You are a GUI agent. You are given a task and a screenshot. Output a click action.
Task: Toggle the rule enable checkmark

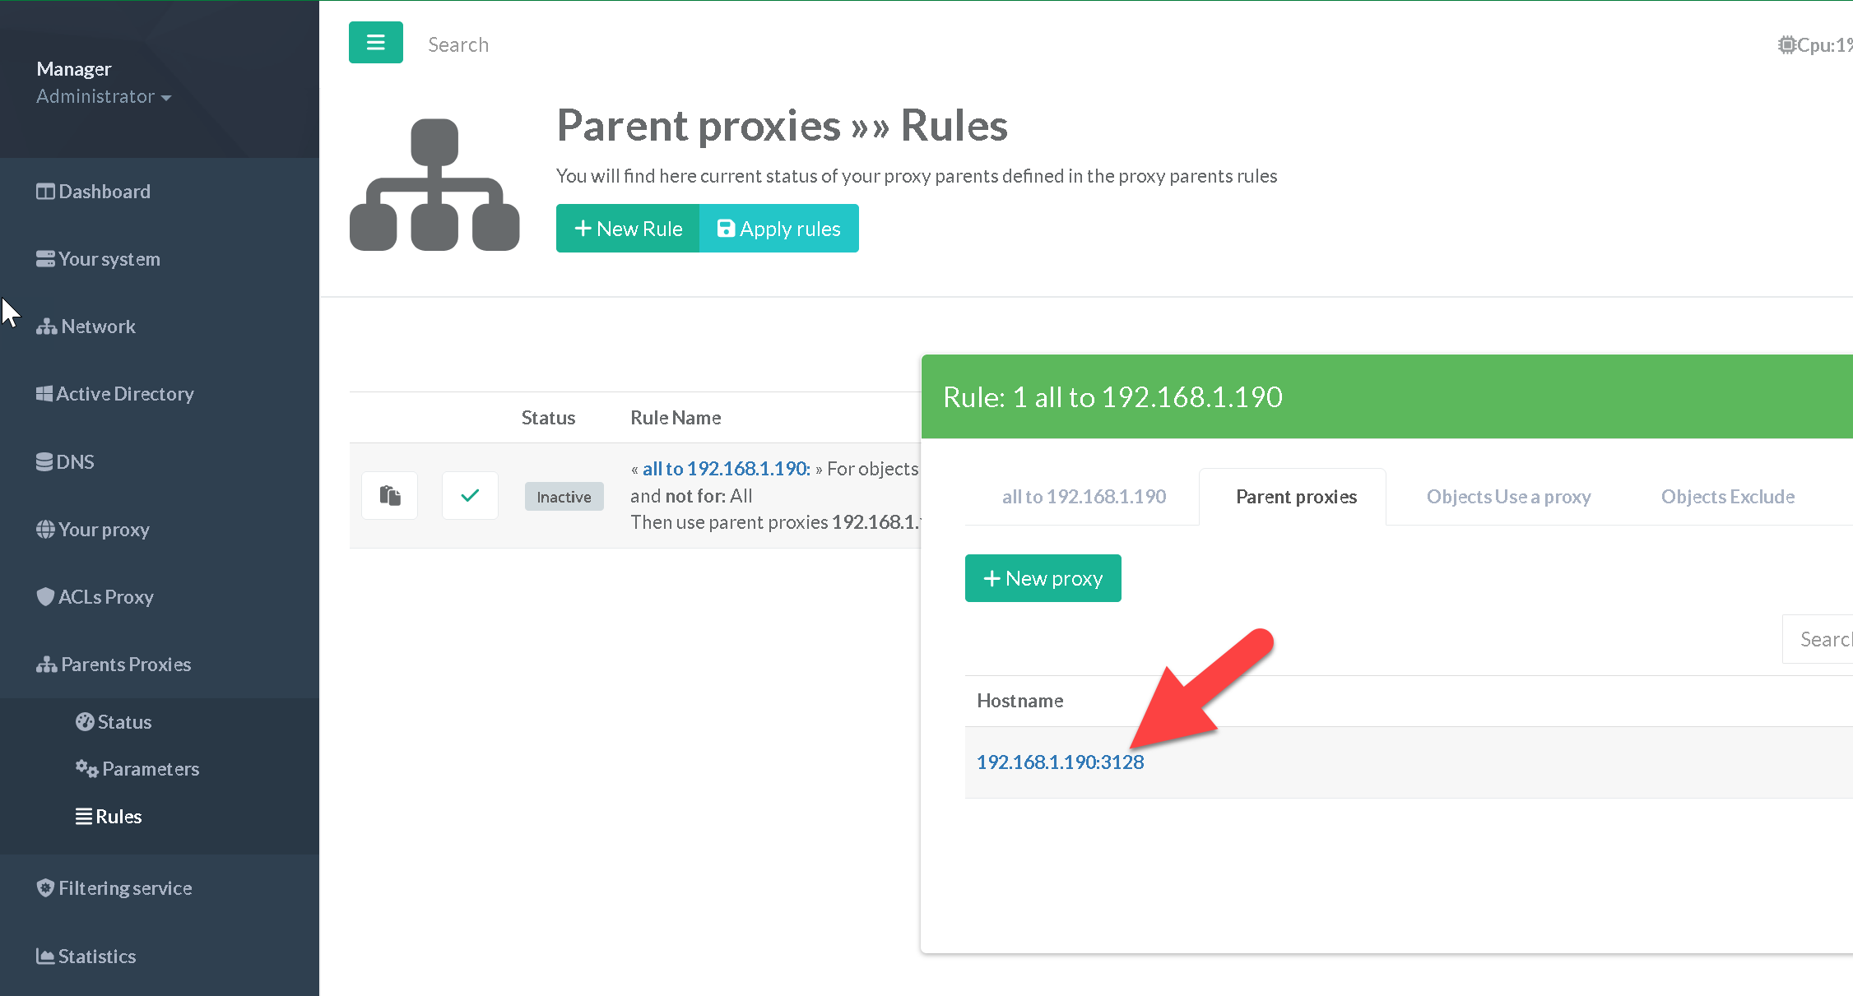click(x=470, y=496)
